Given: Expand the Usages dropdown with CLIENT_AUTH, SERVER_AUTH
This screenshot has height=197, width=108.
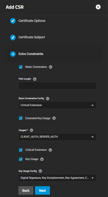Looking at the screenshot, I should coord(57,137).
